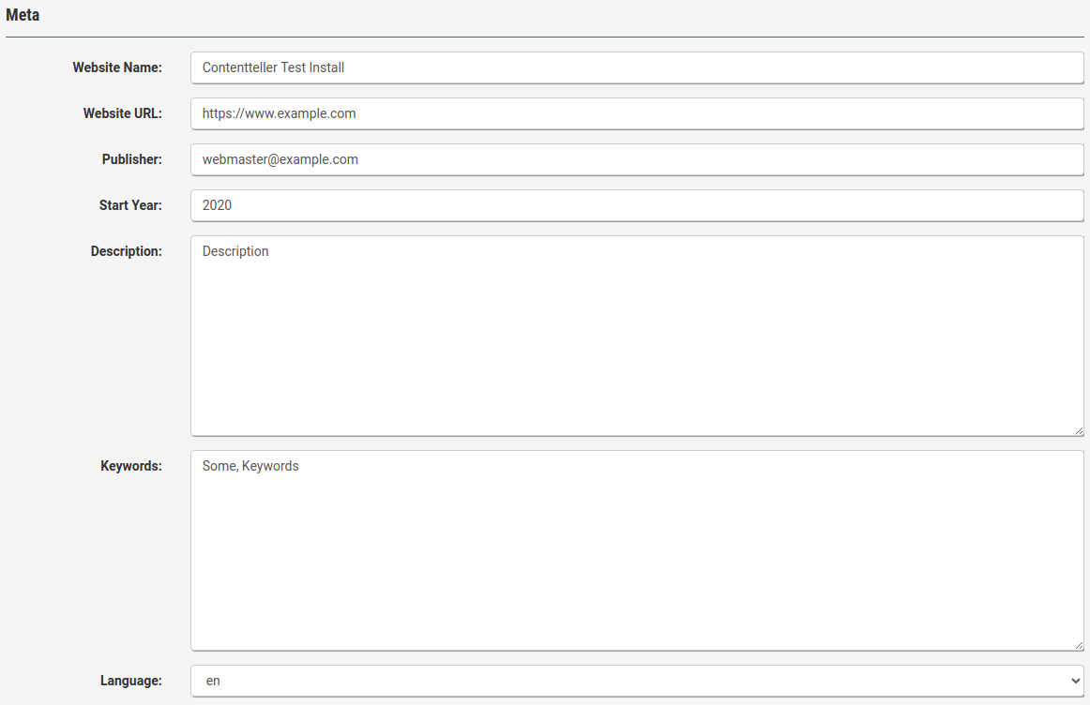Click the 'Description:' field label
1090x705 pixels.
pyautogui.click(x=126, y=251)
